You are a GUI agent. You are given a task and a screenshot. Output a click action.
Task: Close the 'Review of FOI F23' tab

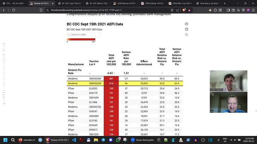coord(53,3)
